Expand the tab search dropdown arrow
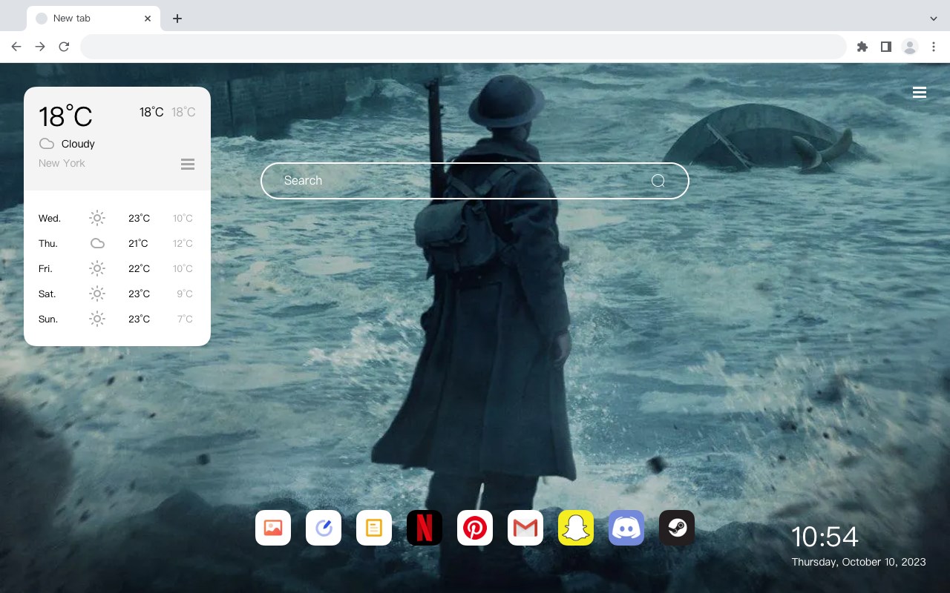The height and width of the screenshot is (593, 950). (x=934, y=19)
